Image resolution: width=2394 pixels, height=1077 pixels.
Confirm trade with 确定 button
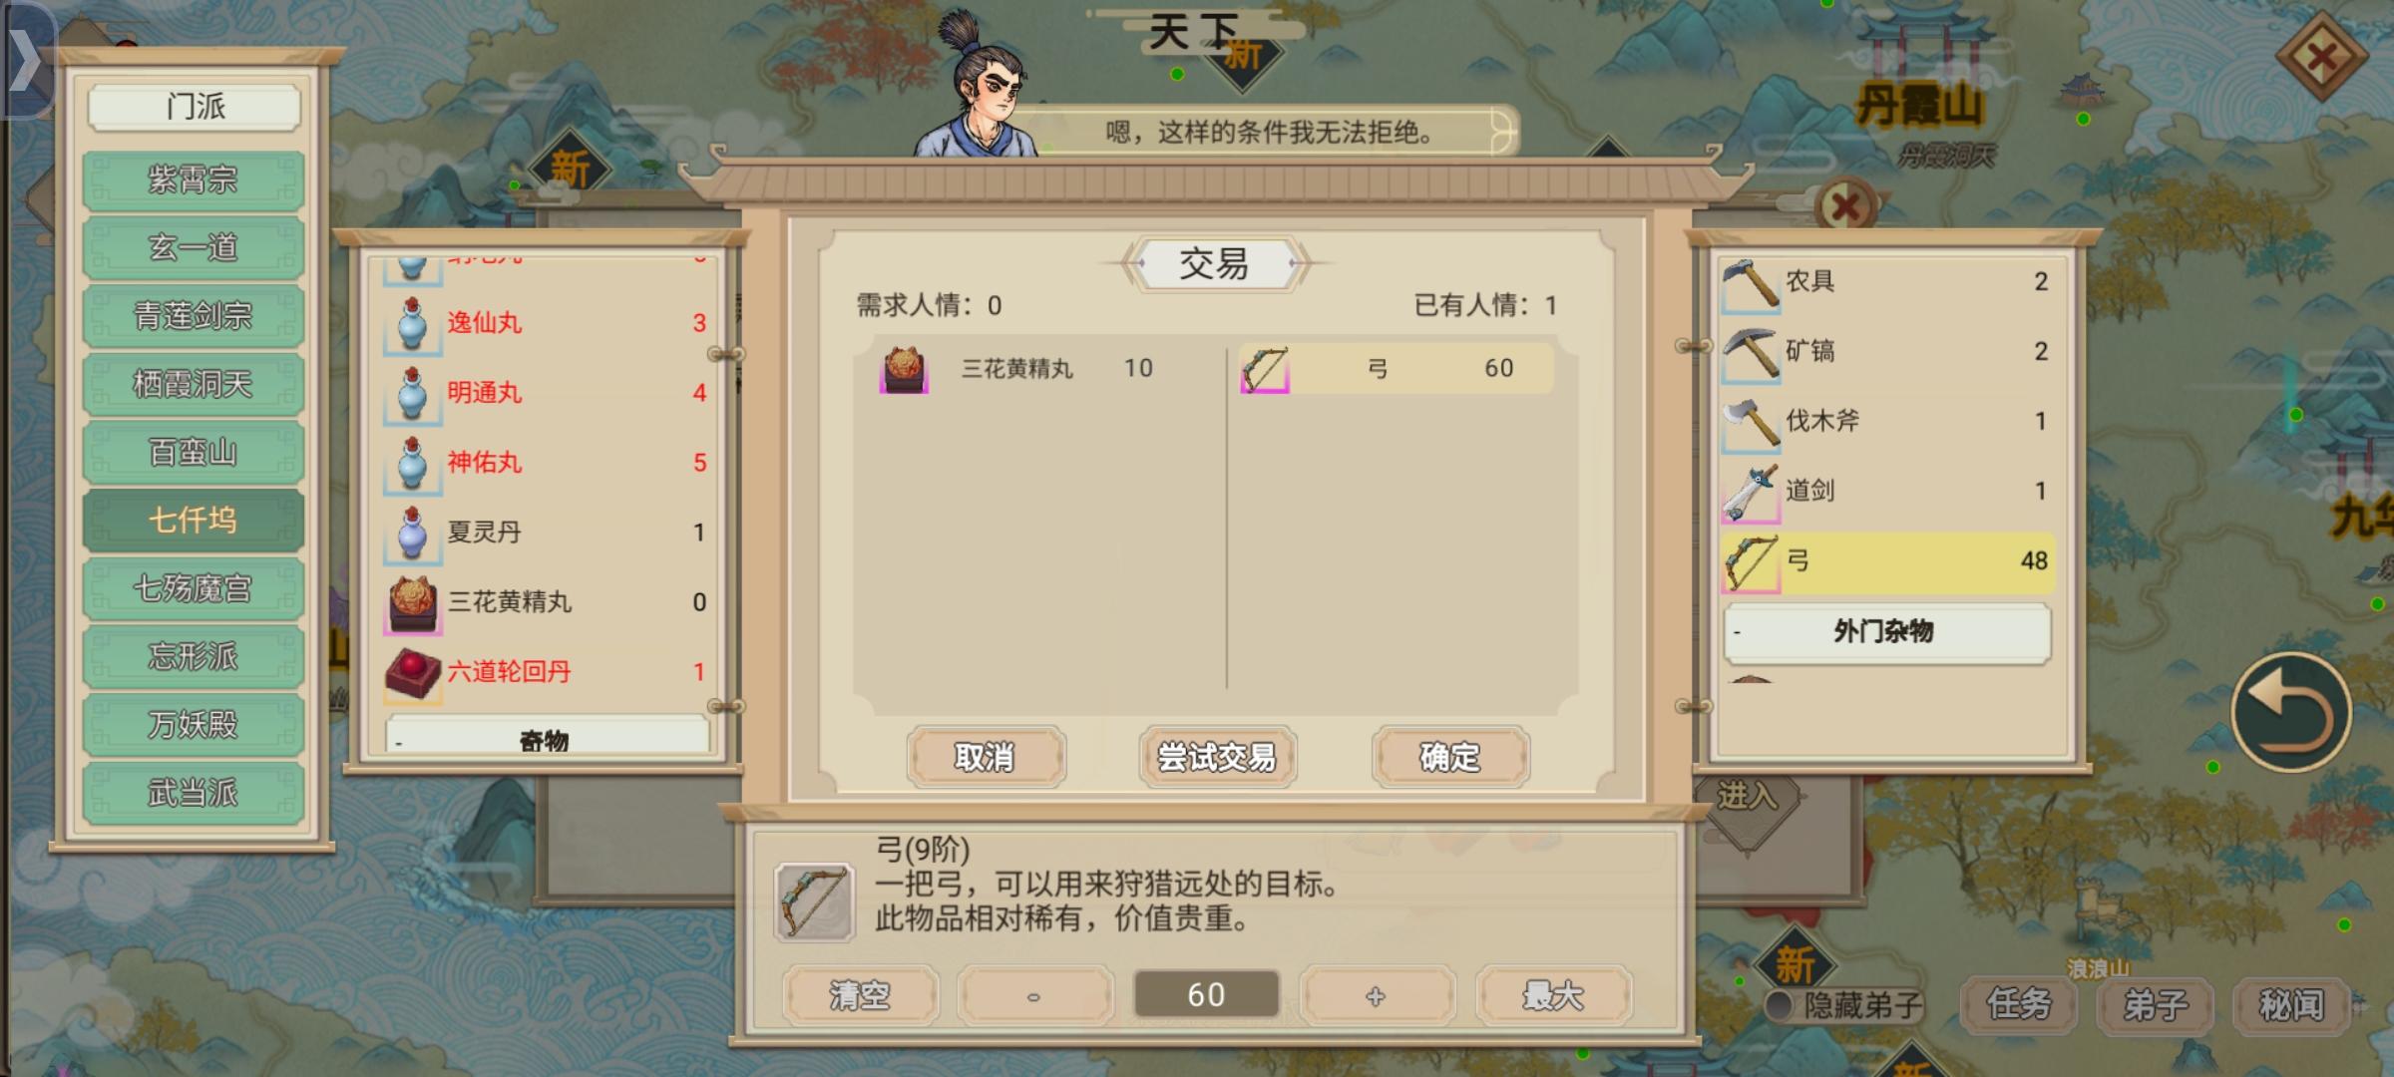point(1449,757)
